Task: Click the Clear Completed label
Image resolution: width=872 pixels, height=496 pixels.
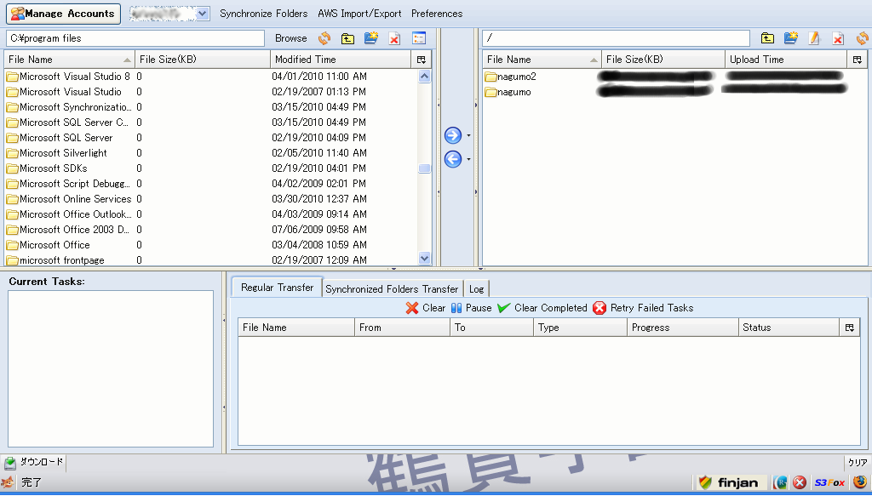Action: (x=551, y=308)
